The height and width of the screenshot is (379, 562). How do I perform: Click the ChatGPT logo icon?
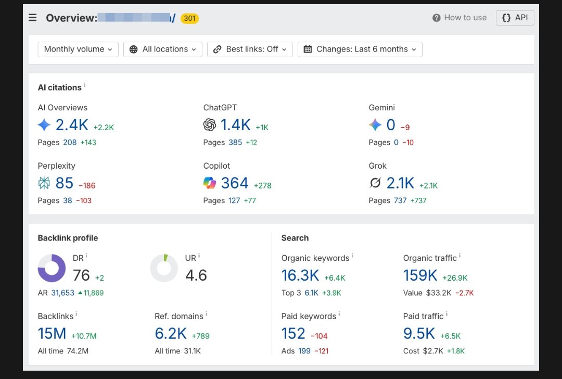point(210,125)
